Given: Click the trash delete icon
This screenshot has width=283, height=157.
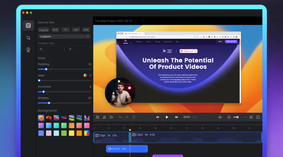Looking at the screenshot, I should (134, 117).
